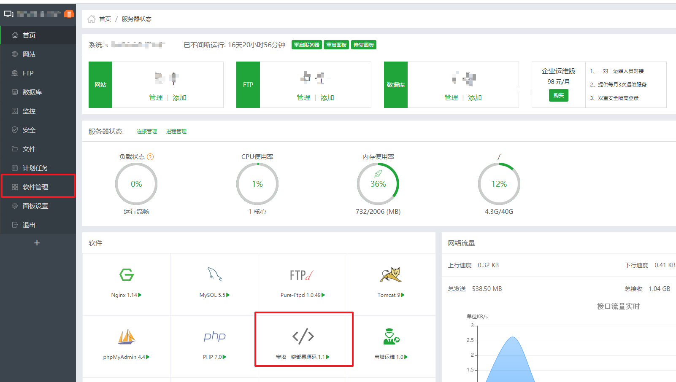The height and width of the screenshot is (382, 676).
Task: Click the Tomcat 9 running arrow
Action: (403, 295)
